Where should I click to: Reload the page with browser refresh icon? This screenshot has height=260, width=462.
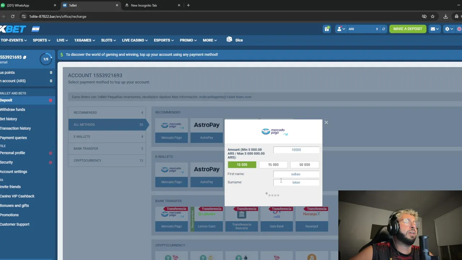(x=13, y=16)
